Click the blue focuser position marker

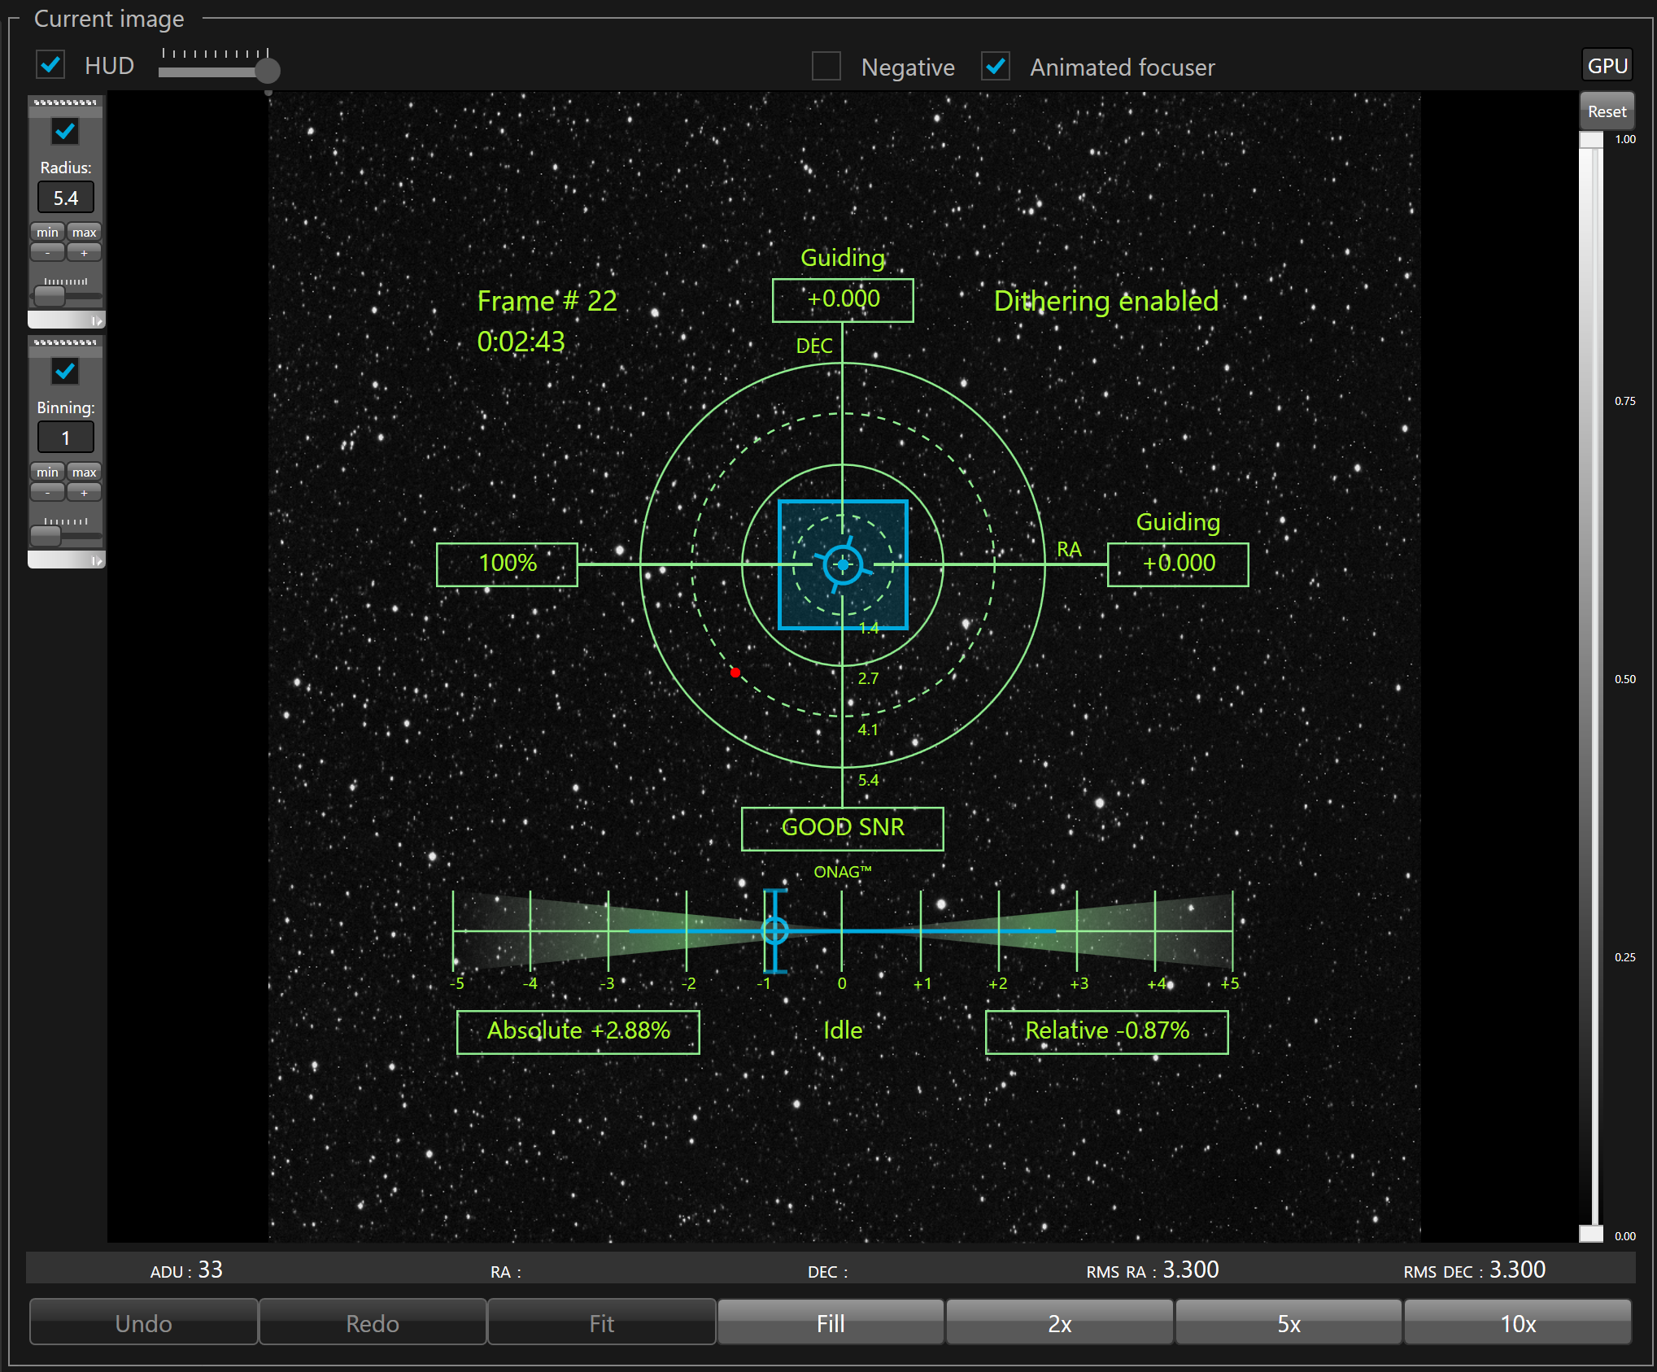point(774,930)
